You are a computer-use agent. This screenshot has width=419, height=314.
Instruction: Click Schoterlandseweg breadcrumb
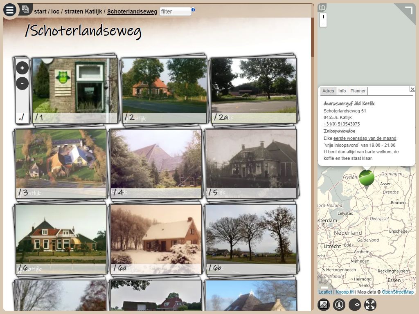pyautogui.click(x=132, y=11)
